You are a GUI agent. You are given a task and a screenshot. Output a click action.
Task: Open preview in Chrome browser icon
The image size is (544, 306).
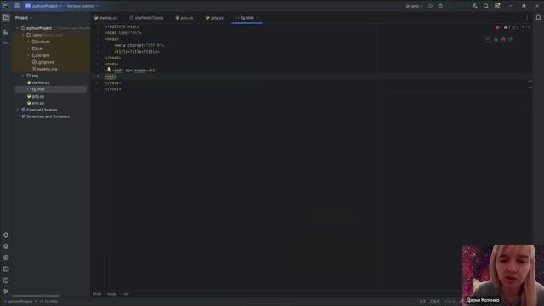496,40
